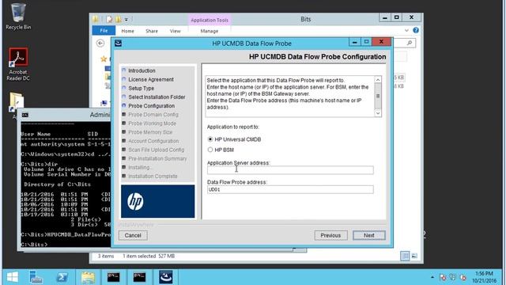Open File Explorer from the taskbar
506x285 pixels.
click(88, 277)
